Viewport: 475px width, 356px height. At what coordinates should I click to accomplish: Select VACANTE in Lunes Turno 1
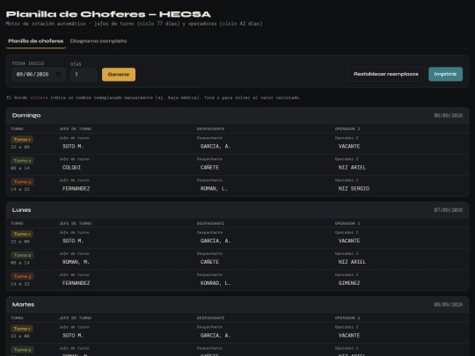coord(349,241)
